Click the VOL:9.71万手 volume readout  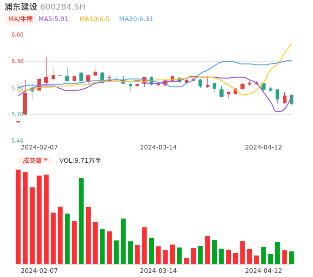coord(80,160)
